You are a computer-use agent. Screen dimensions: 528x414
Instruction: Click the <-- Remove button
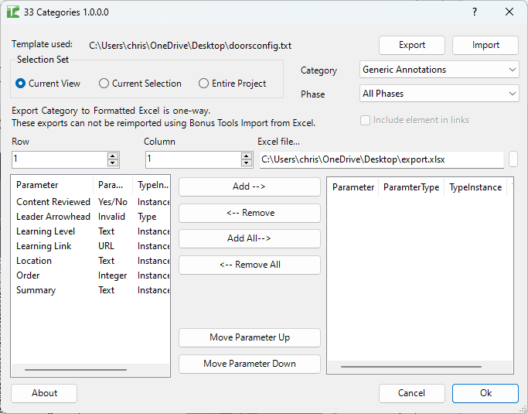(250, 213)
